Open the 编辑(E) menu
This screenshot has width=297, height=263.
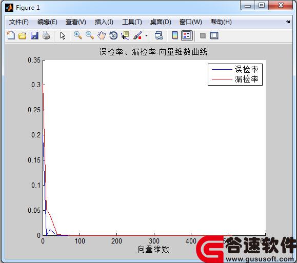47,22
